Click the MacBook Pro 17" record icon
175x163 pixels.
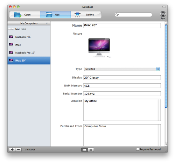tap(11, 52)
